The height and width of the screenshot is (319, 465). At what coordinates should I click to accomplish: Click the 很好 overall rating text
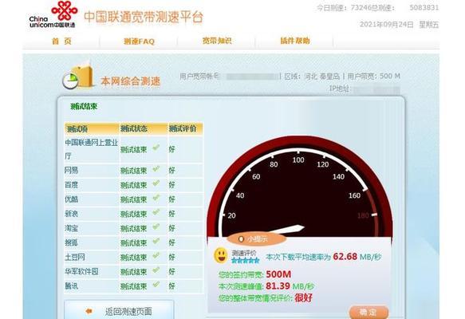coord(303,297)
